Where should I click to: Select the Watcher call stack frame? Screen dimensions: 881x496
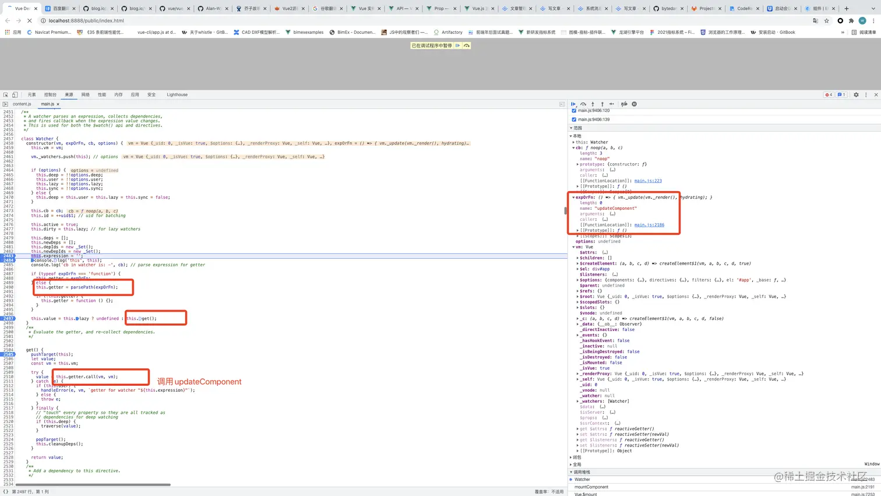click(x=724, y=480)
